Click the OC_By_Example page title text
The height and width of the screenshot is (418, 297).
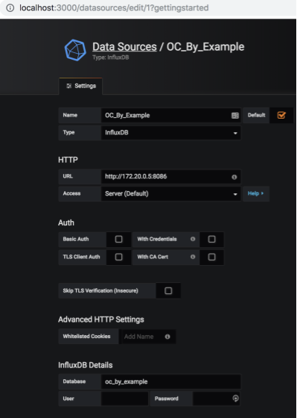pos(205,46)
